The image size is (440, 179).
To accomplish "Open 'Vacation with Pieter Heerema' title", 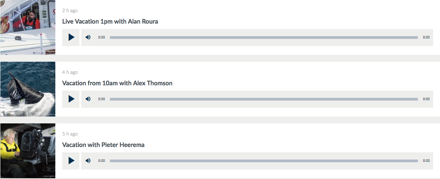I will click(x=103, y=145).
